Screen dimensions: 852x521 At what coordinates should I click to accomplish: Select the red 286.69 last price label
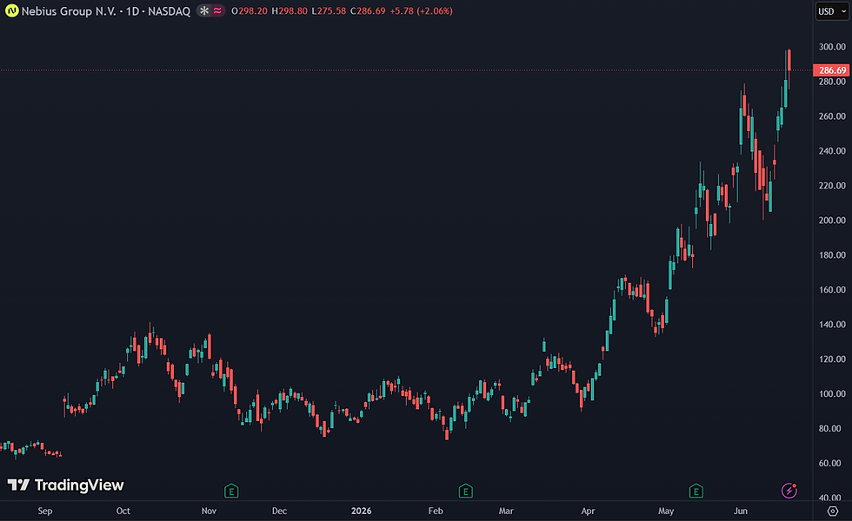(831, 70)
